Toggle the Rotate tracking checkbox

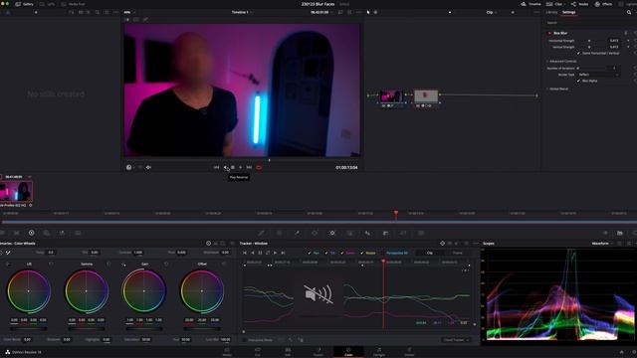362,253
